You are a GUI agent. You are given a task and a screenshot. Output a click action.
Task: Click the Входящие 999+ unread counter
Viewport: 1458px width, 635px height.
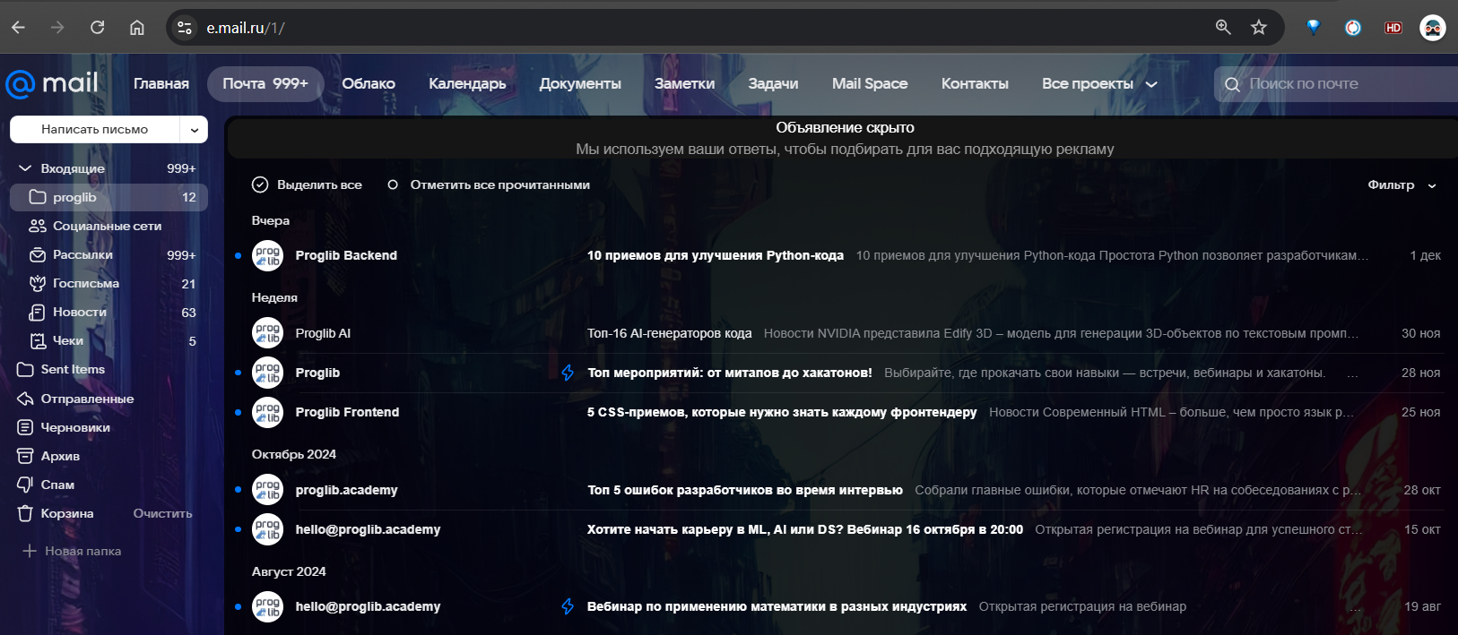tap(181, 168)
